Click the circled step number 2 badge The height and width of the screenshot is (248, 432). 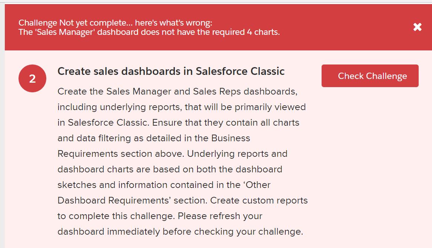32,79
